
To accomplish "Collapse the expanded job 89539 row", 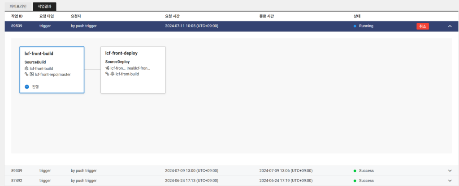I will coord(450,26).
